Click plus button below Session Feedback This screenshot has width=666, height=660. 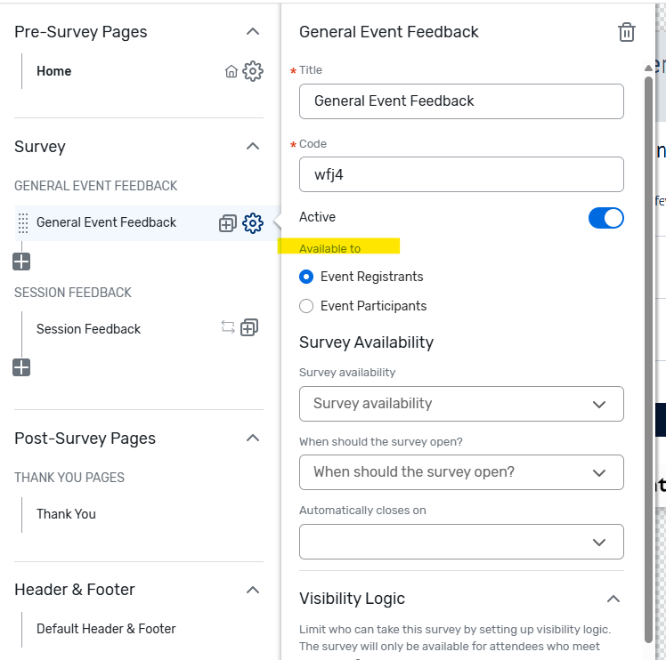[21, 367]
